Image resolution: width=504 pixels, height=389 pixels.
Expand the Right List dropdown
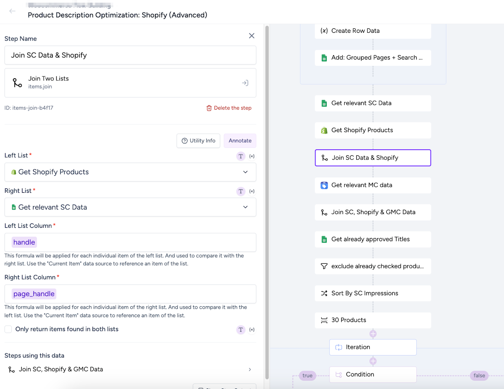click(x=245, y=207)
